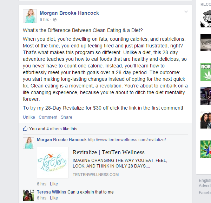
Task: Click the thumbs-up like icon
Action: (x=25, y=129)
